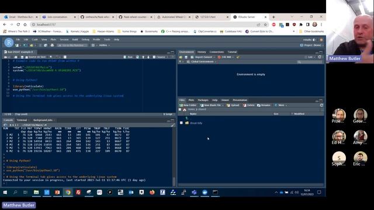Toggle the Source on Save checkbox
Screen dimensions: 374x210
click(27, 57)
